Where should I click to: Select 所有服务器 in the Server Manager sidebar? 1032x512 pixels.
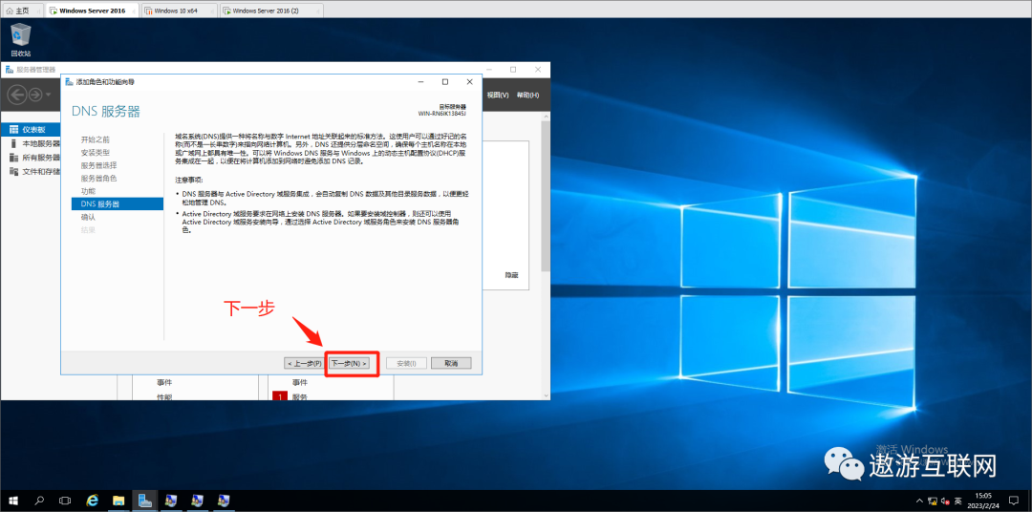(32, 158)
